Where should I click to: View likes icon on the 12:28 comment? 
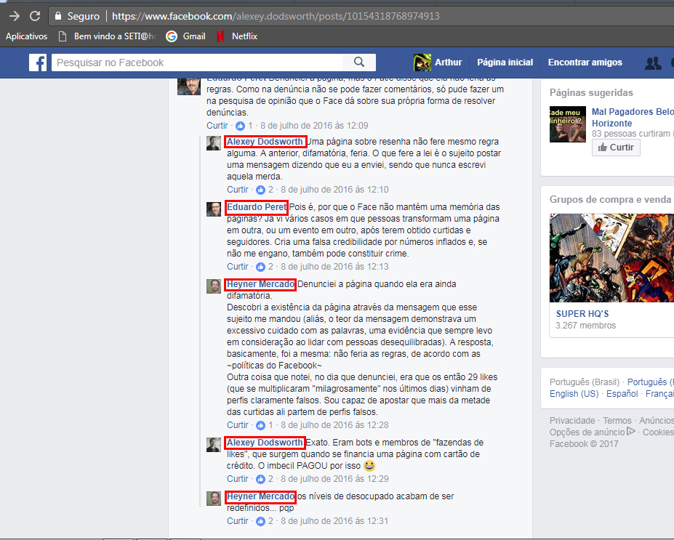click(260, 425)
